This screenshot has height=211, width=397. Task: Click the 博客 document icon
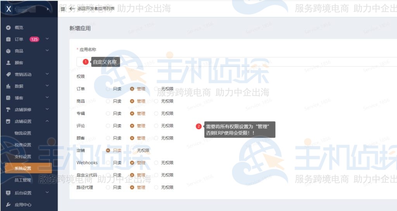(x=9, y=98)
